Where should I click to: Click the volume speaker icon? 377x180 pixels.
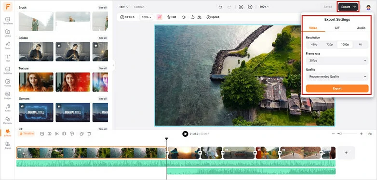(184, 17)
